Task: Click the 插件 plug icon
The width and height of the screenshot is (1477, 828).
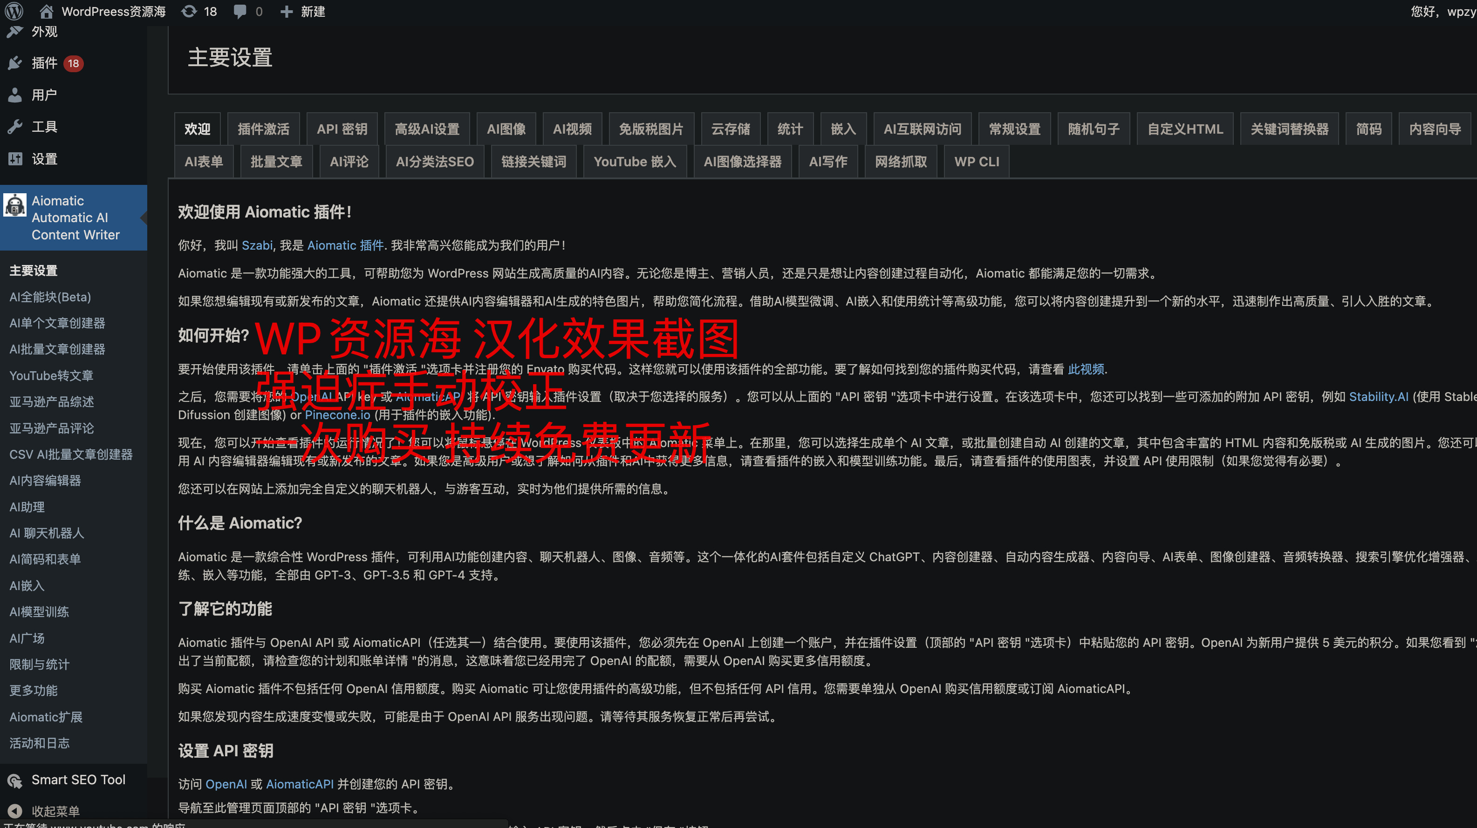Action: 15,63
